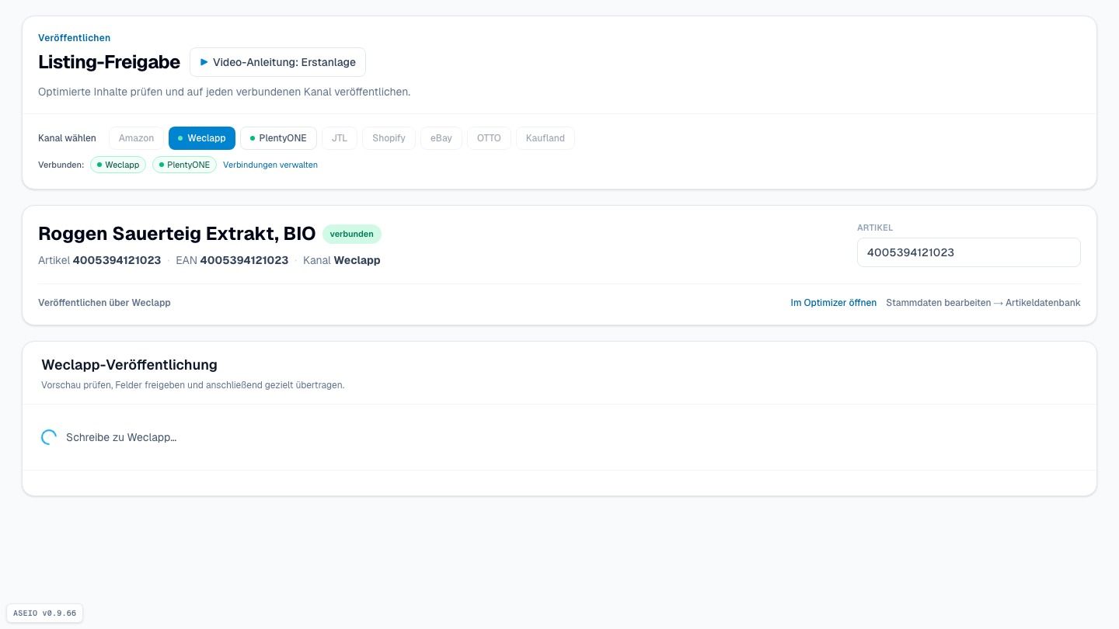Image resolution: width=1119 pixels, height=629 pixels.
Task: Click the Weclapp connected badge
Action: 118,165
